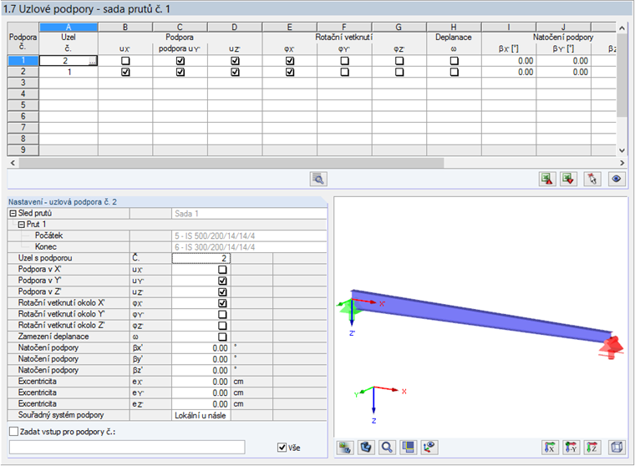Viewport: 635px width, 466px height.
Task: Click the red support symbol at beam end
Action: pyautogui.click(x=612, y=347)
